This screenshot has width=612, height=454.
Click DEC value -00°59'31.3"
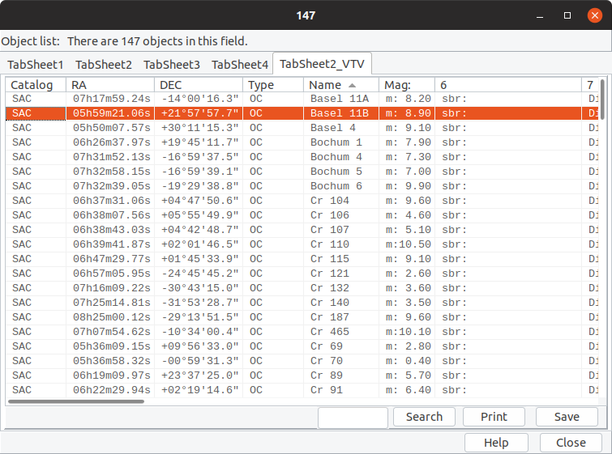(x=200, y=361)
